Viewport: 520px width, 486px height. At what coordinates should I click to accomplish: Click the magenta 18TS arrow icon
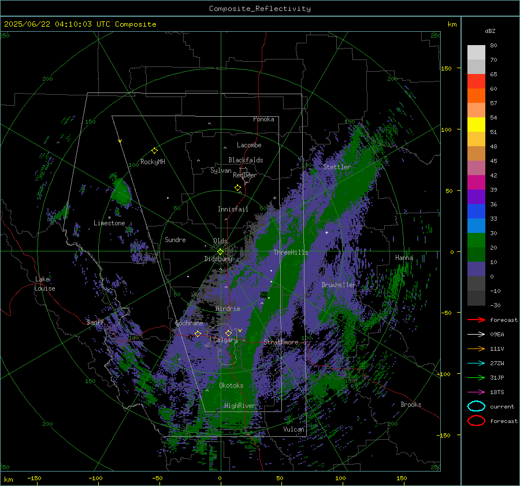[476, 392]
